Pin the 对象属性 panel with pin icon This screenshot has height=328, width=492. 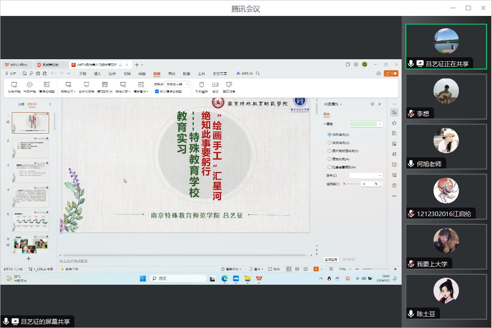tap(373, 104)
